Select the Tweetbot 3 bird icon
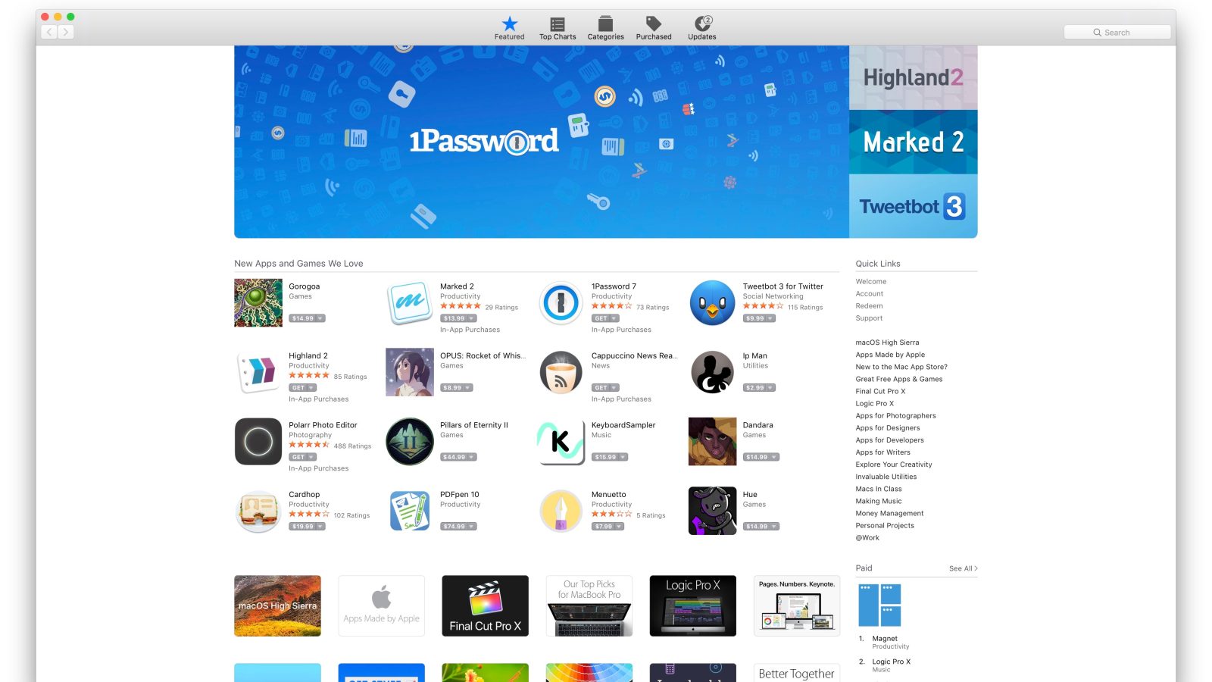 (x=712, y=303)
